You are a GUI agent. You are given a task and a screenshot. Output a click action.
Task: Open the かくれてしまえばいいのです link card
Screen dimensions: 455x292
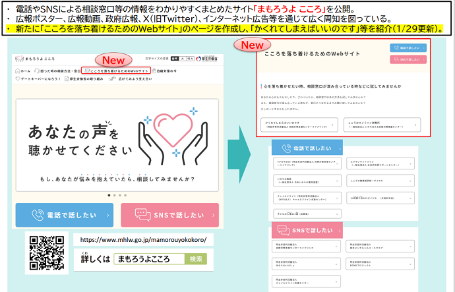tap(299, 125)
